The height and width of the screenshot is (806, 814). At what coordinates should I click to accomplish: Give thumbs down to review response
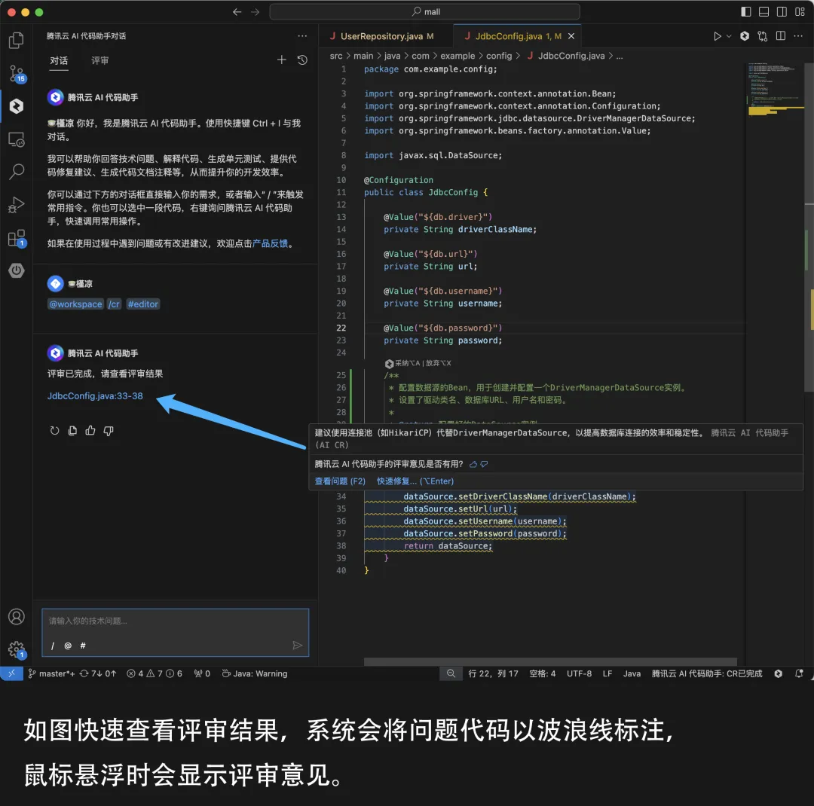[108, 430]
